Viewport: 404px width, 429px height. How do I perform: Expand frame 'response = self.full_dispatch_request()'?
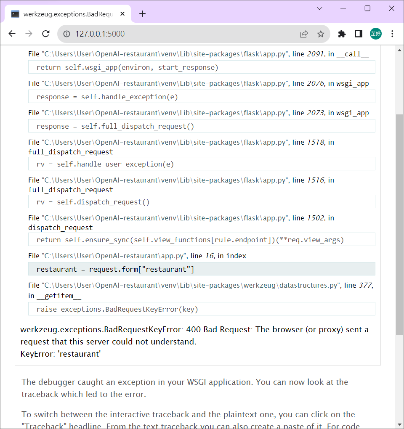point(202,126)
